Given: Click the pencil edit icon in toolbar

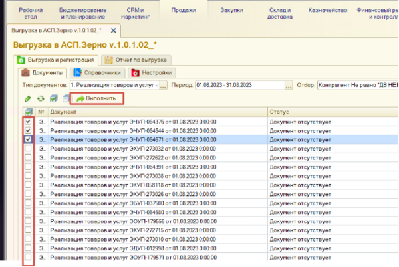Looking at the screenshot, I should click(x=27, y=98).
